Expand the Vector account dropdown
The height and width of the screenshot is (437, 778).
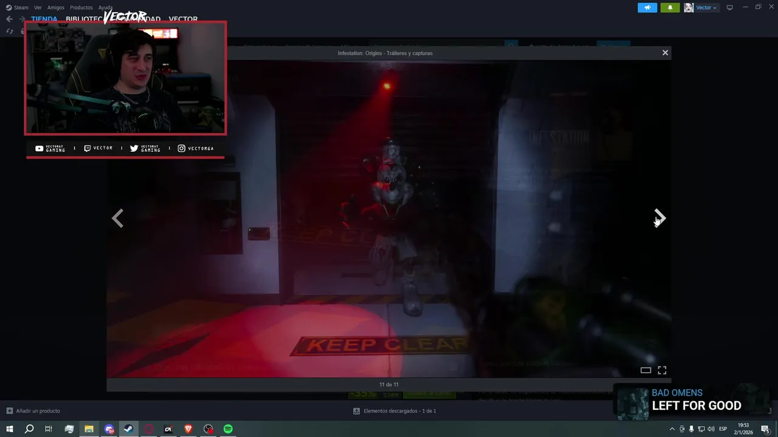[x=706, y=7]
